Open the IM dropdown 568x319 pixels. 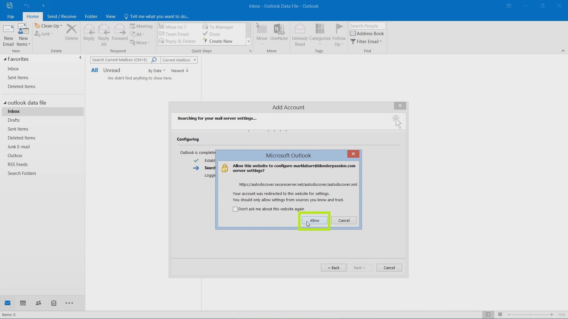tap(137, 34)
